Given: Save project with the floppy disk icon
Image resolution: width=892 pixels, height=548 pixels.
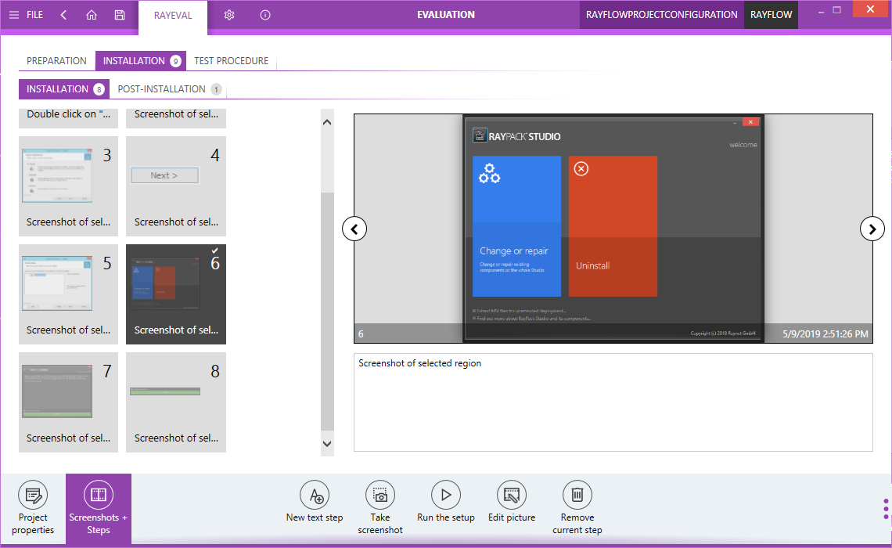Looking at the screenshot, I should point(120,15).
